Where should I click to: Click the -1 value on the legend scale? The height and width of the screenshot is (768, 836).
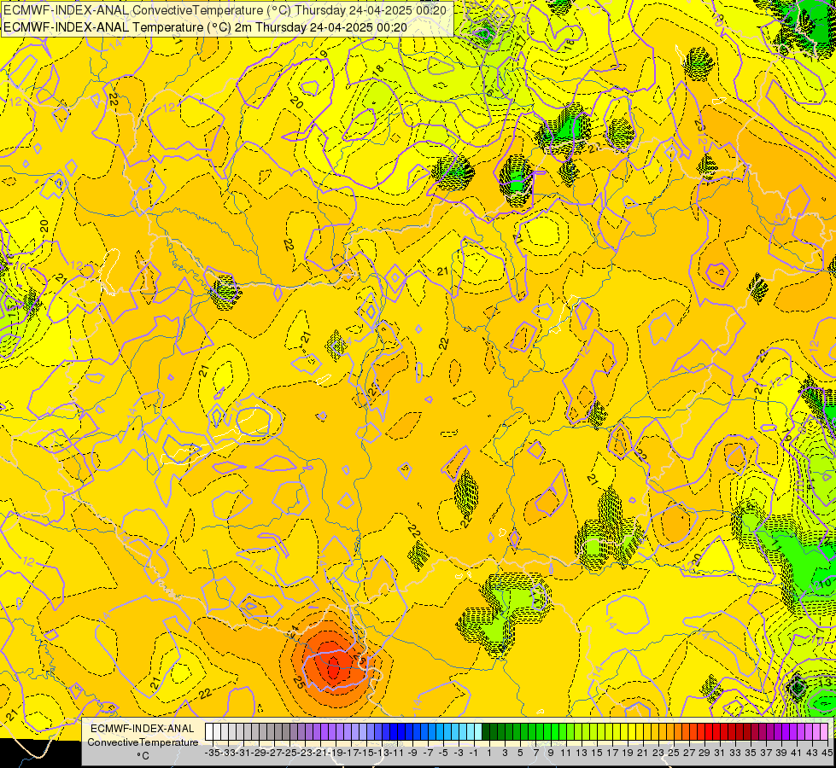point(473,753)
